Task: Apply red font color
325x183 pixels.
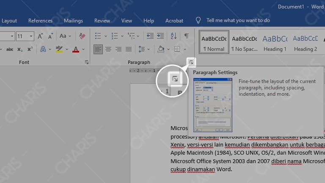Action: click(76, 49)
